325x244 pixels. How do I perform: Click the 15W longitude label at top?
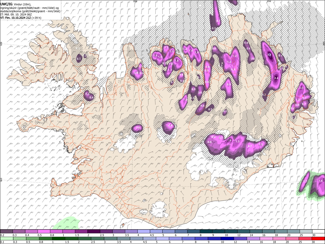click(x=269, y=1)
